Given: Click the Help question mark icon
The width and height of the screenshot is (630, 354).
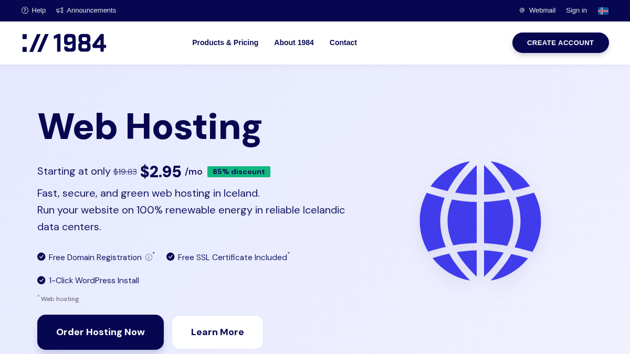Looking at the screenshot, I should click(25, 10).
